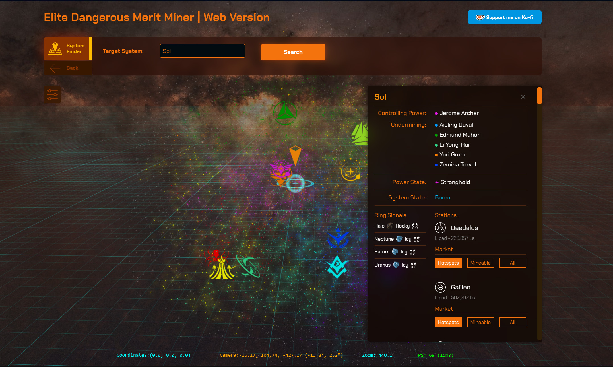This screenshot has height=367, width=613.
Task: Click Edmund Mahon in the Undermining list
Action: click(x=460, y=135)
